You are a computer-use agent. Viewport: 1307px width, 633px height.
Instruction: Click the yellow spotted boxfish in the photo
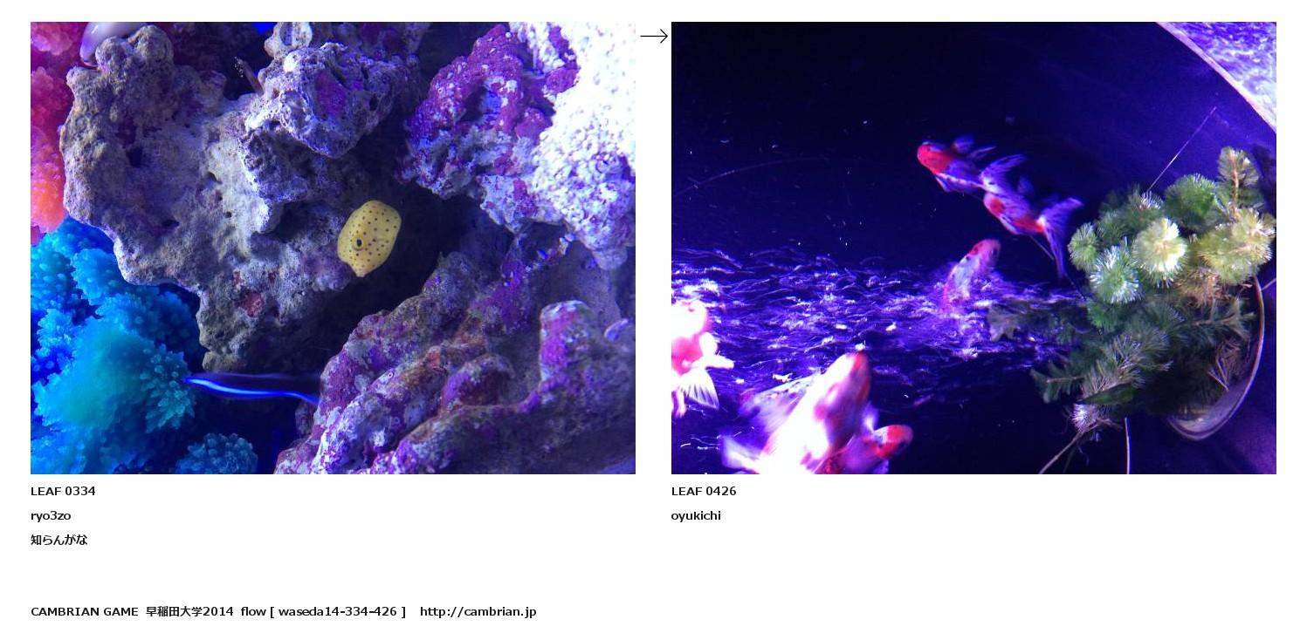368,237
